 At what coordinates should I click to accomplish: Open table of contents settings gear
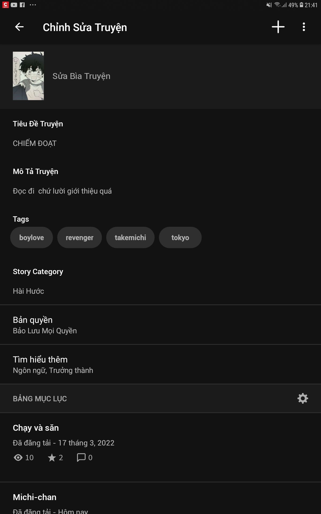[303, 398]
